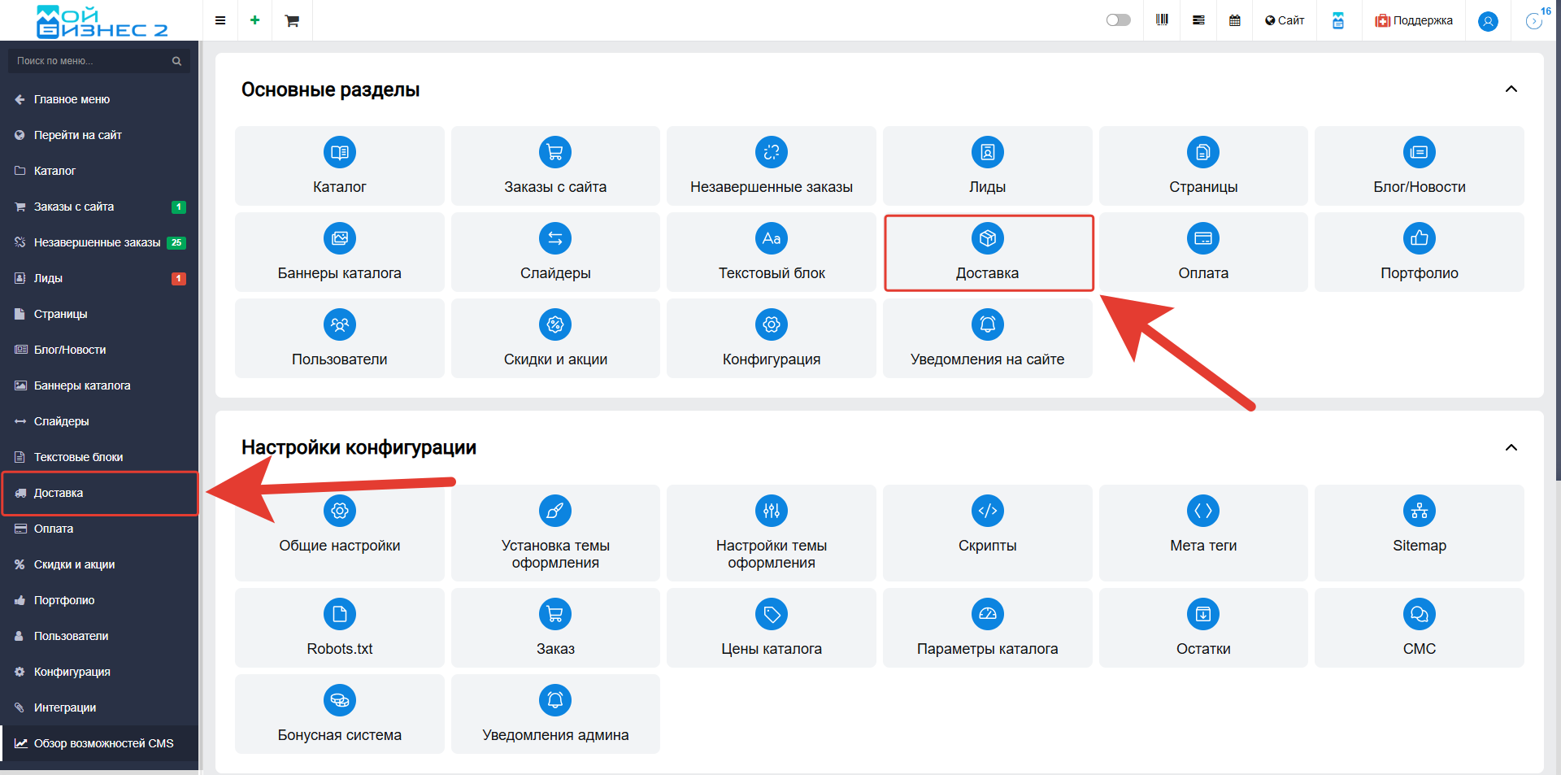Image resolution: width=1561 pixels, height=775 pixels.
Task: Click the green plus add icon
Action: (x=254, y=20)
